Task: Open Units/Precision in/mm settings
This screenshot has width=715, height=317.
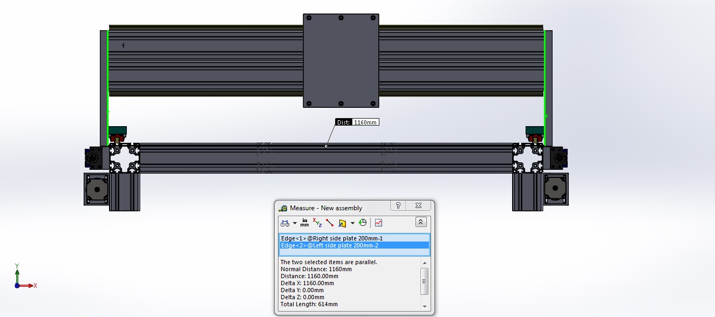Action: 305,223
